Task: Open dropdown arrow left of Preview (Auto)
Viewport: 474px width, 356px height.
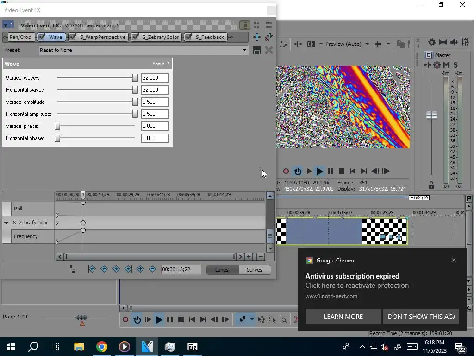Action: [x=321, y=44]
